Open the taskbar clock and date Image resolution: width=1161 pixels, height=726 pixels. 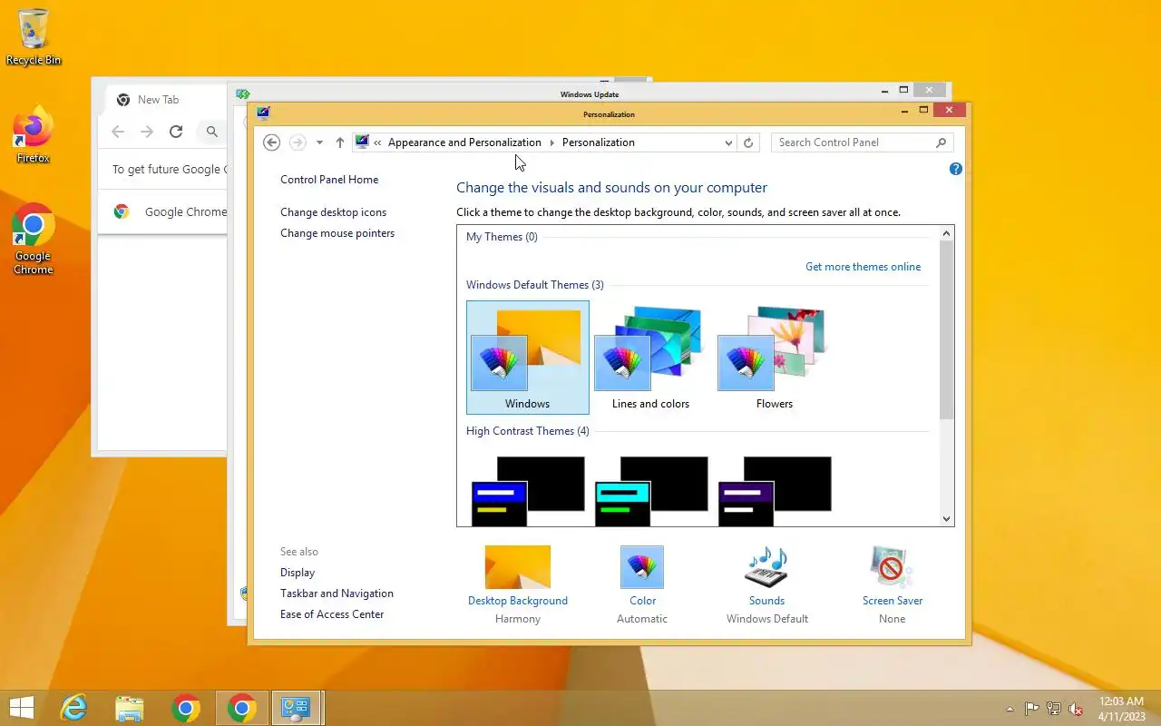[1121, 709]
